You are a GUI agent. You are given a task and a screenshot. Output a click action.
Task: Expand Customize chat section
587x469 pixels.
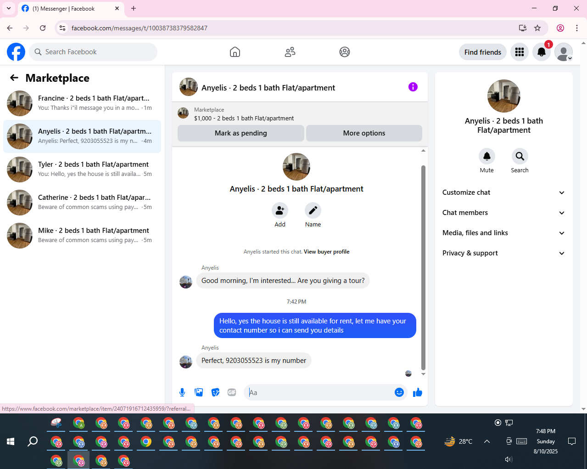pyautogui.click(x=503, y=192)
